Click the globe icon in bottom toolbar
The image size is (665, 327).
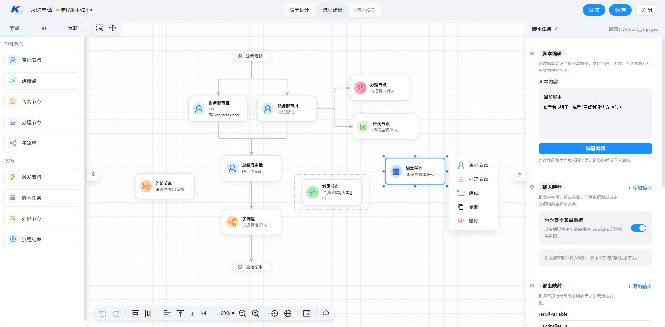click(288, 314)
